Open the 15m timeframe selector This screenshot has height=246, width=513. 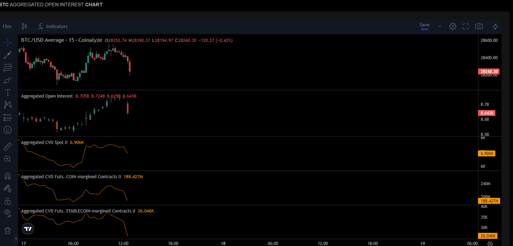tap(7, 26)
